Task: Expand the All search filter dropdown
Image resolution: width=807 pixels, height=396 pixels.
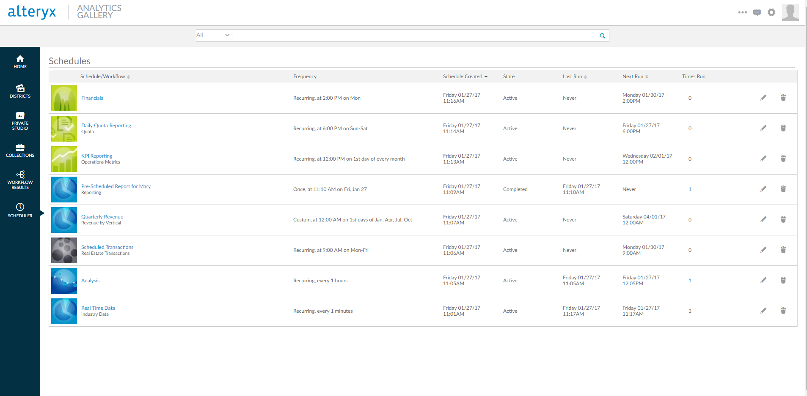Action: click(x=213, y=35)
